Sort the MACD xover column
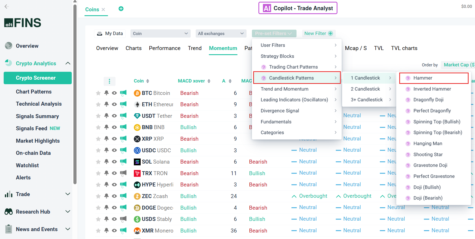The width and height of the screenshot is (475, 239). [x=209, y=81]
